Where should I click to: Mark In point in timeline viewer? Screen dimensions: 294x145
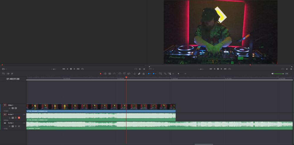[x=287, y=69]
